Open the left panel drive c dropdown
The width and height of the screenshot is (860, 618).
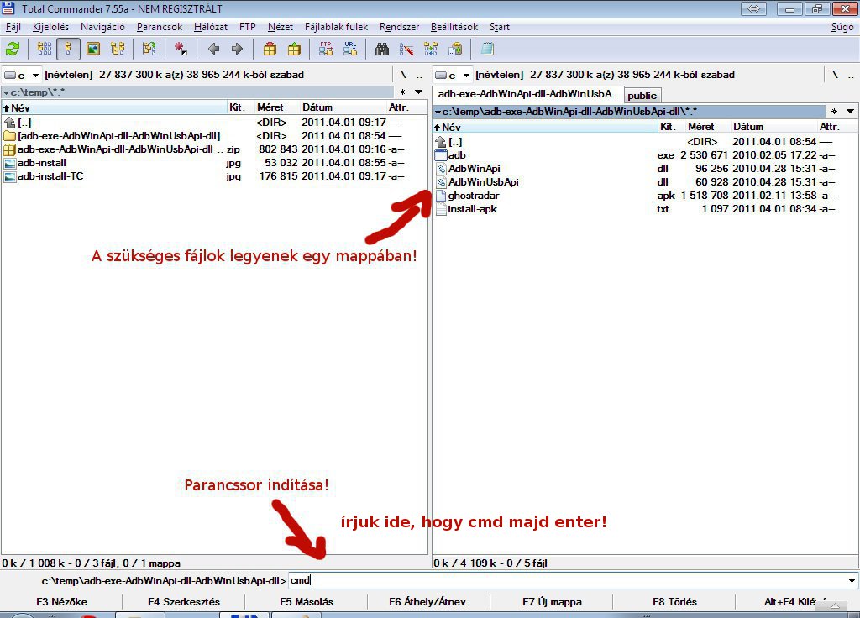click(21, 75)
